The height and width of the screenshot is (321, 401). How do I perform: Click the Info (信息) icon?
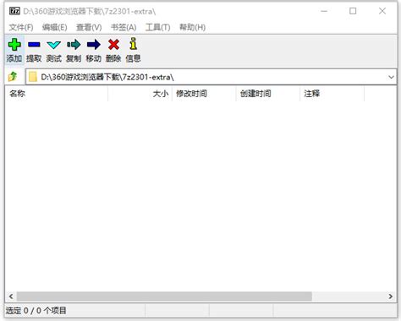[133, 44]
